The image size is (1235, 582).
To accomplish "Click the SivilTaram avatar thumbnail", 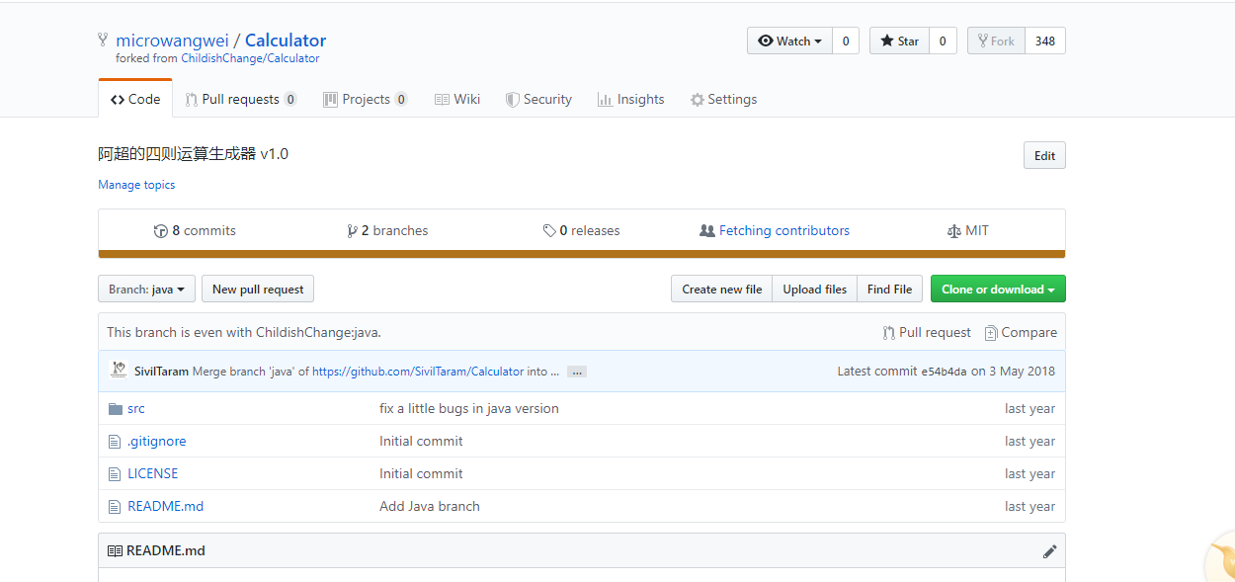I will [x=119, y=371].
